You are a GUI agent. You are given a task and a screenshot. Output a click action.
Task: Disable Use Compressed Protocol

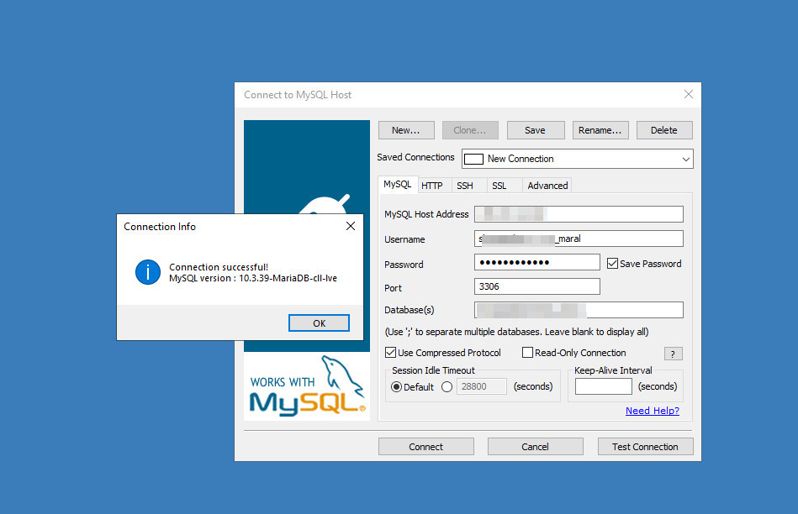click(390, 353)
